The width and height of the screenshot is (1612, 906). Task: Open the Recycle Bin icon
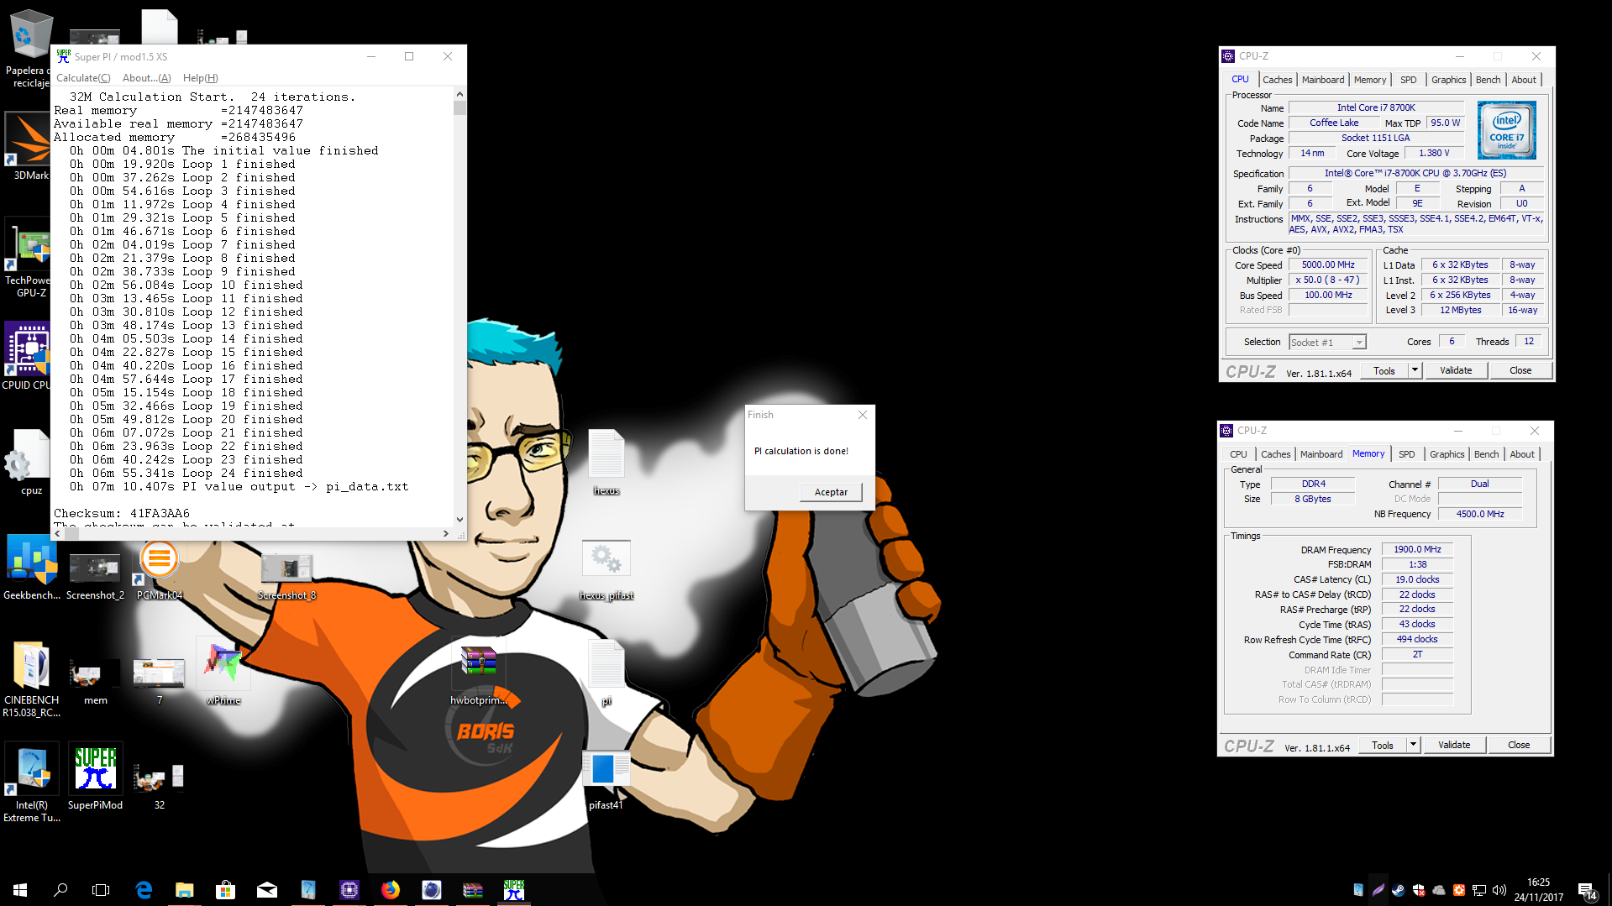[29, 48]
